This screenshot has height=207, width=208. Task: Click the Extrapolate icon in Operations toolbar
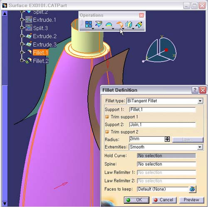pyautogui.click(x=139, y=25)
